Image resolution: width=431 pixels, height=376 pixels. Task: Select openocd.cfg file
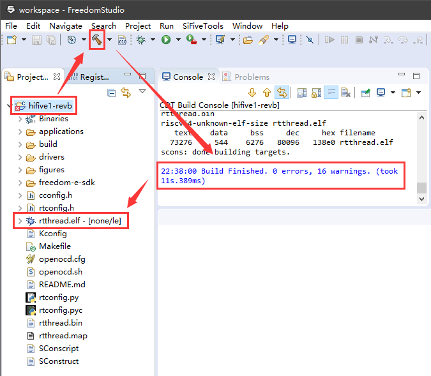62,259
